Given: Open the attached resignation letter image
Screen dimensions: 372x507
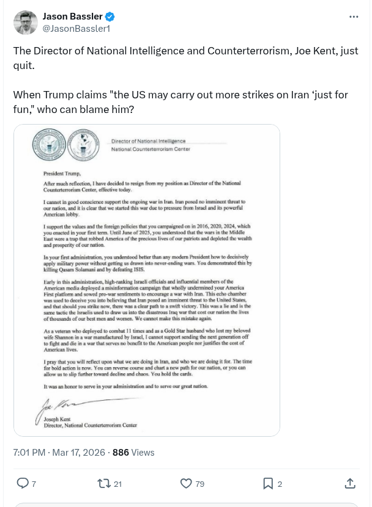Looking at the screenshot, I should pyautogui.click(x=147, y=280).
